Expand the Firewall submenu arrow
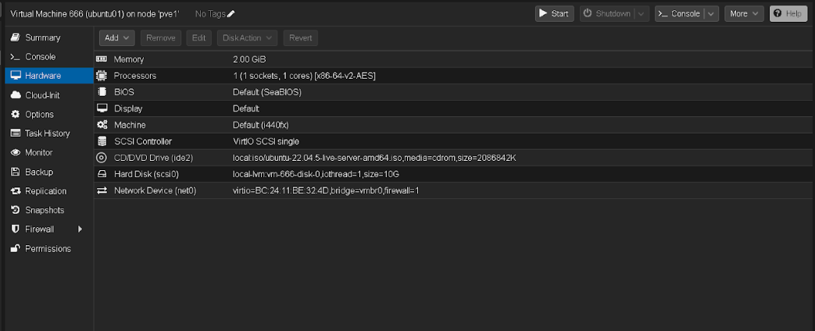This screenshot has width=815, height=331. click(x=80, y=230)
